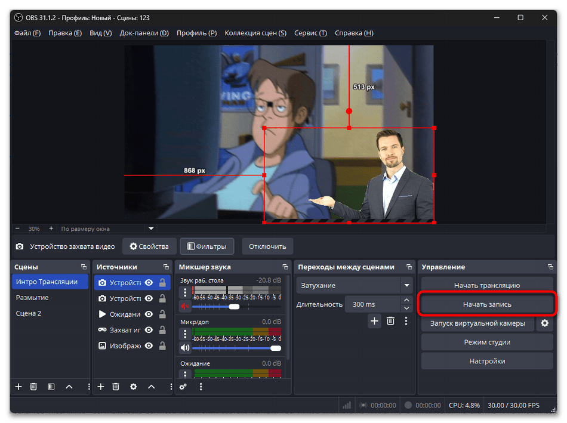Remove transition with trash icon

(x=390, y=321)
